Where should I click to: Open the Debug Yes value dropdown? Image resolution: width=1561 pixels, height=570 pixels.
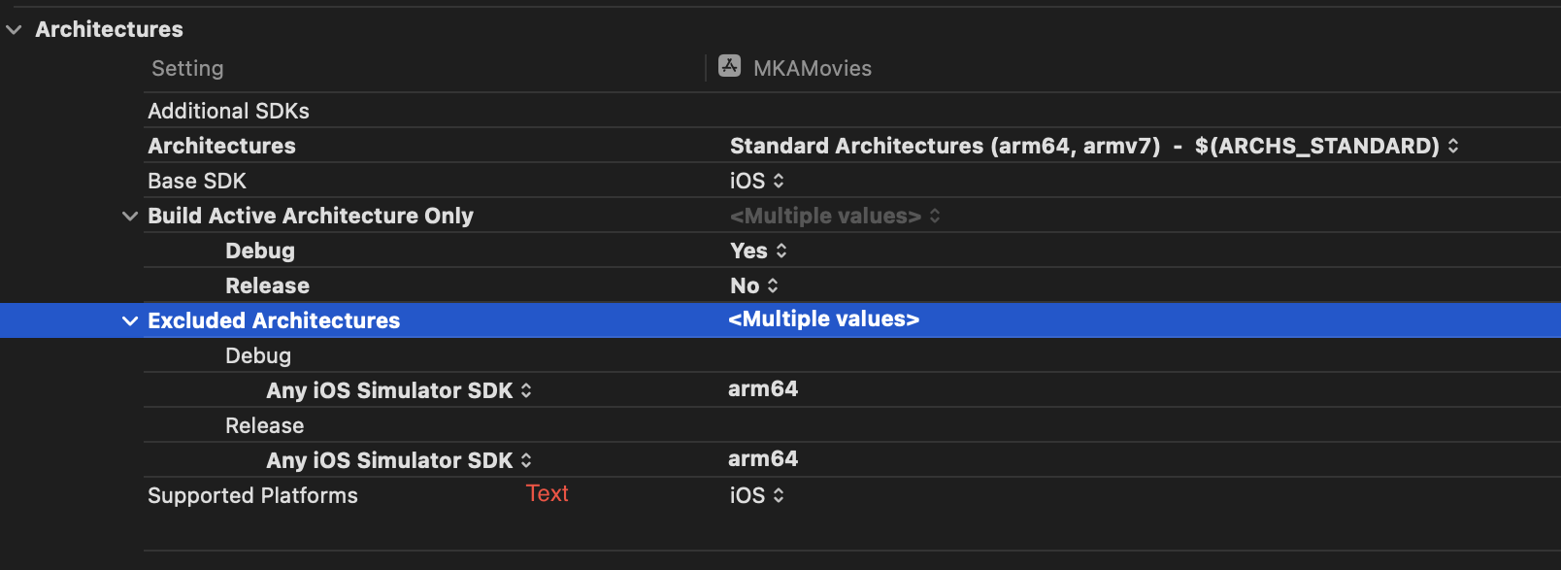[x=758, y=251]
